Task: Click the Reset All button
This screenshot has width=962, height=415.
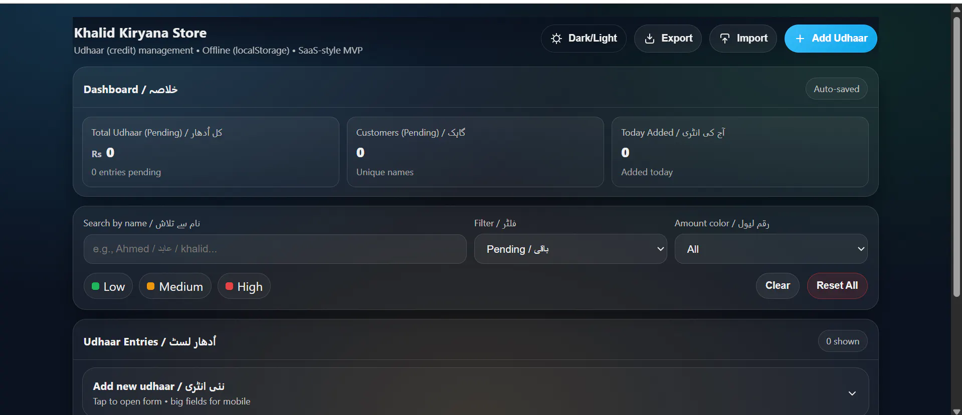Action: click(x=837, y=286)
